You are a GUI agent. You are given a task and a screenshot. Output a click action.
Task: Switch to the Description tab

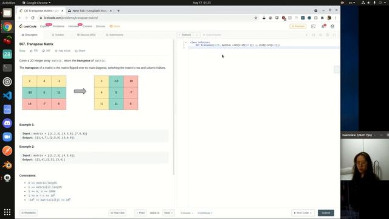pos(29,35)
